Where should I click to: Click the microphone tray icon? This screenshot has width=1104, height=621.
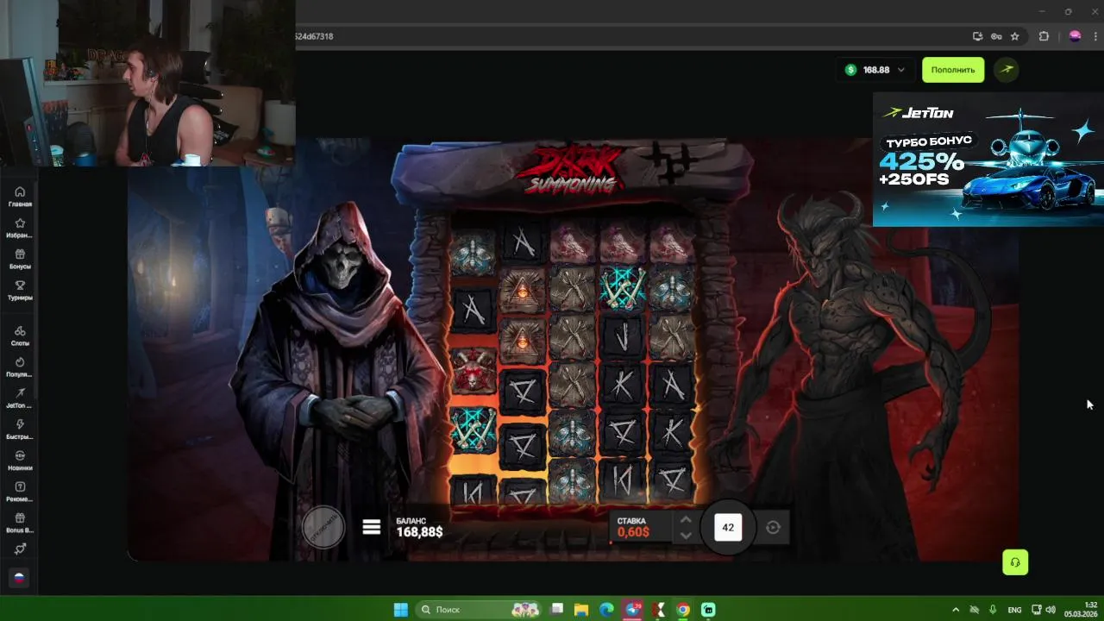[994, 610]
